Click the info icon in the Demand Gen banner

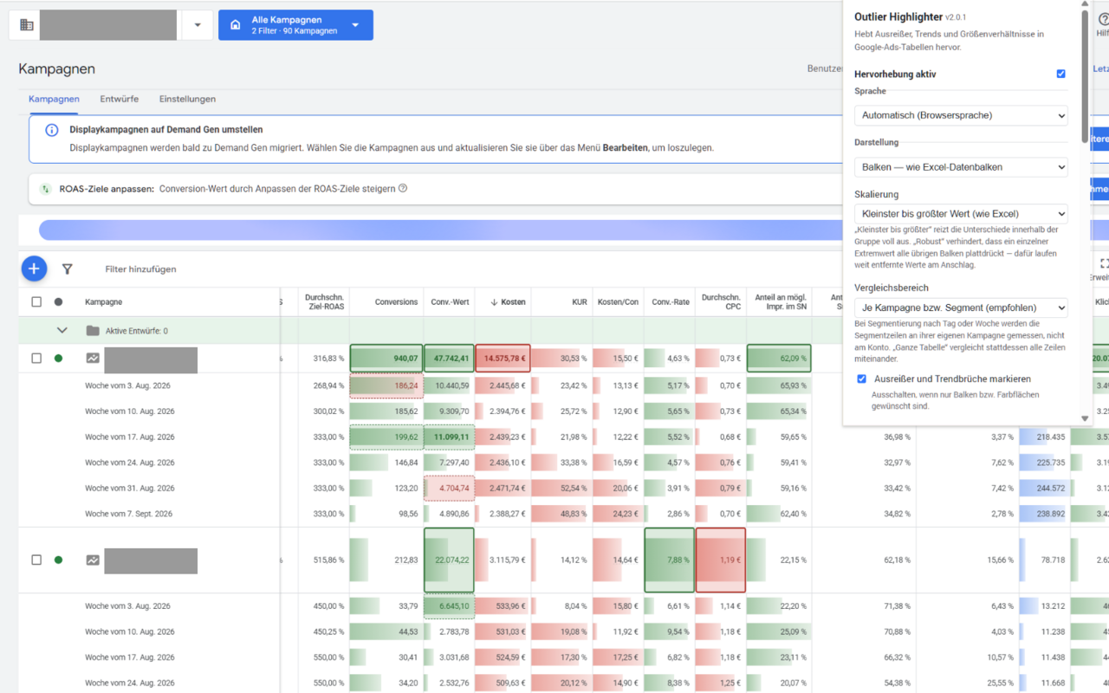tap(52, 130)
